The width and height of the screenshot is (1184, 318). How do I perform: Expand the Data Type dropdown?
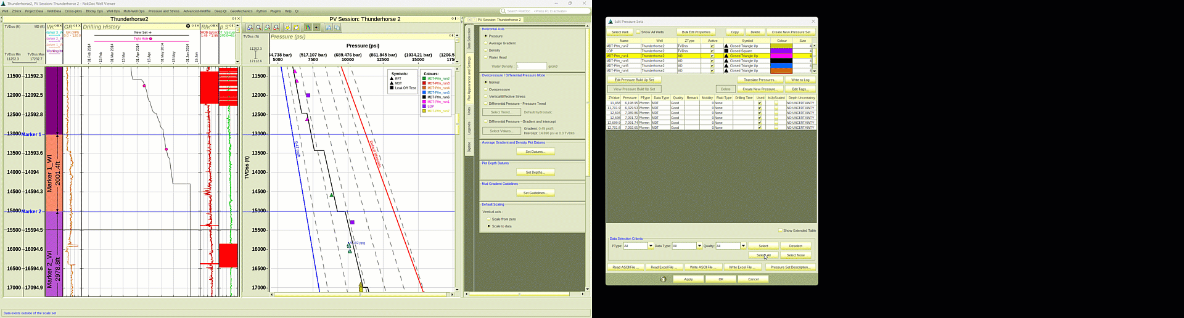699,246
